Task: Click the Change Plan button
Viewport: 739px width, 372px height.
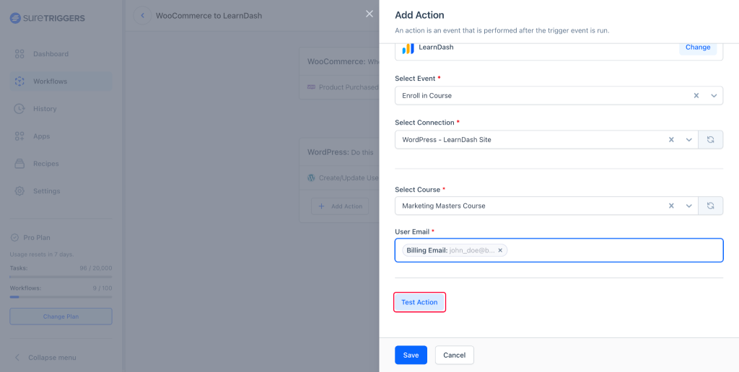Action: 61,316
